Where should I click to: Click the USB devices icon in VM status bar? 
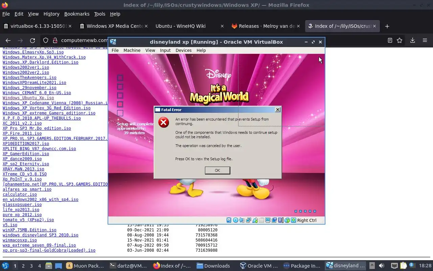tap(255, 220)
